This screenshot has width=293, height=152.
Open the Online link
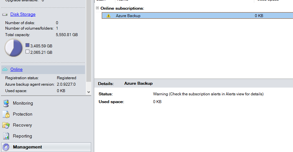[16, 69]
